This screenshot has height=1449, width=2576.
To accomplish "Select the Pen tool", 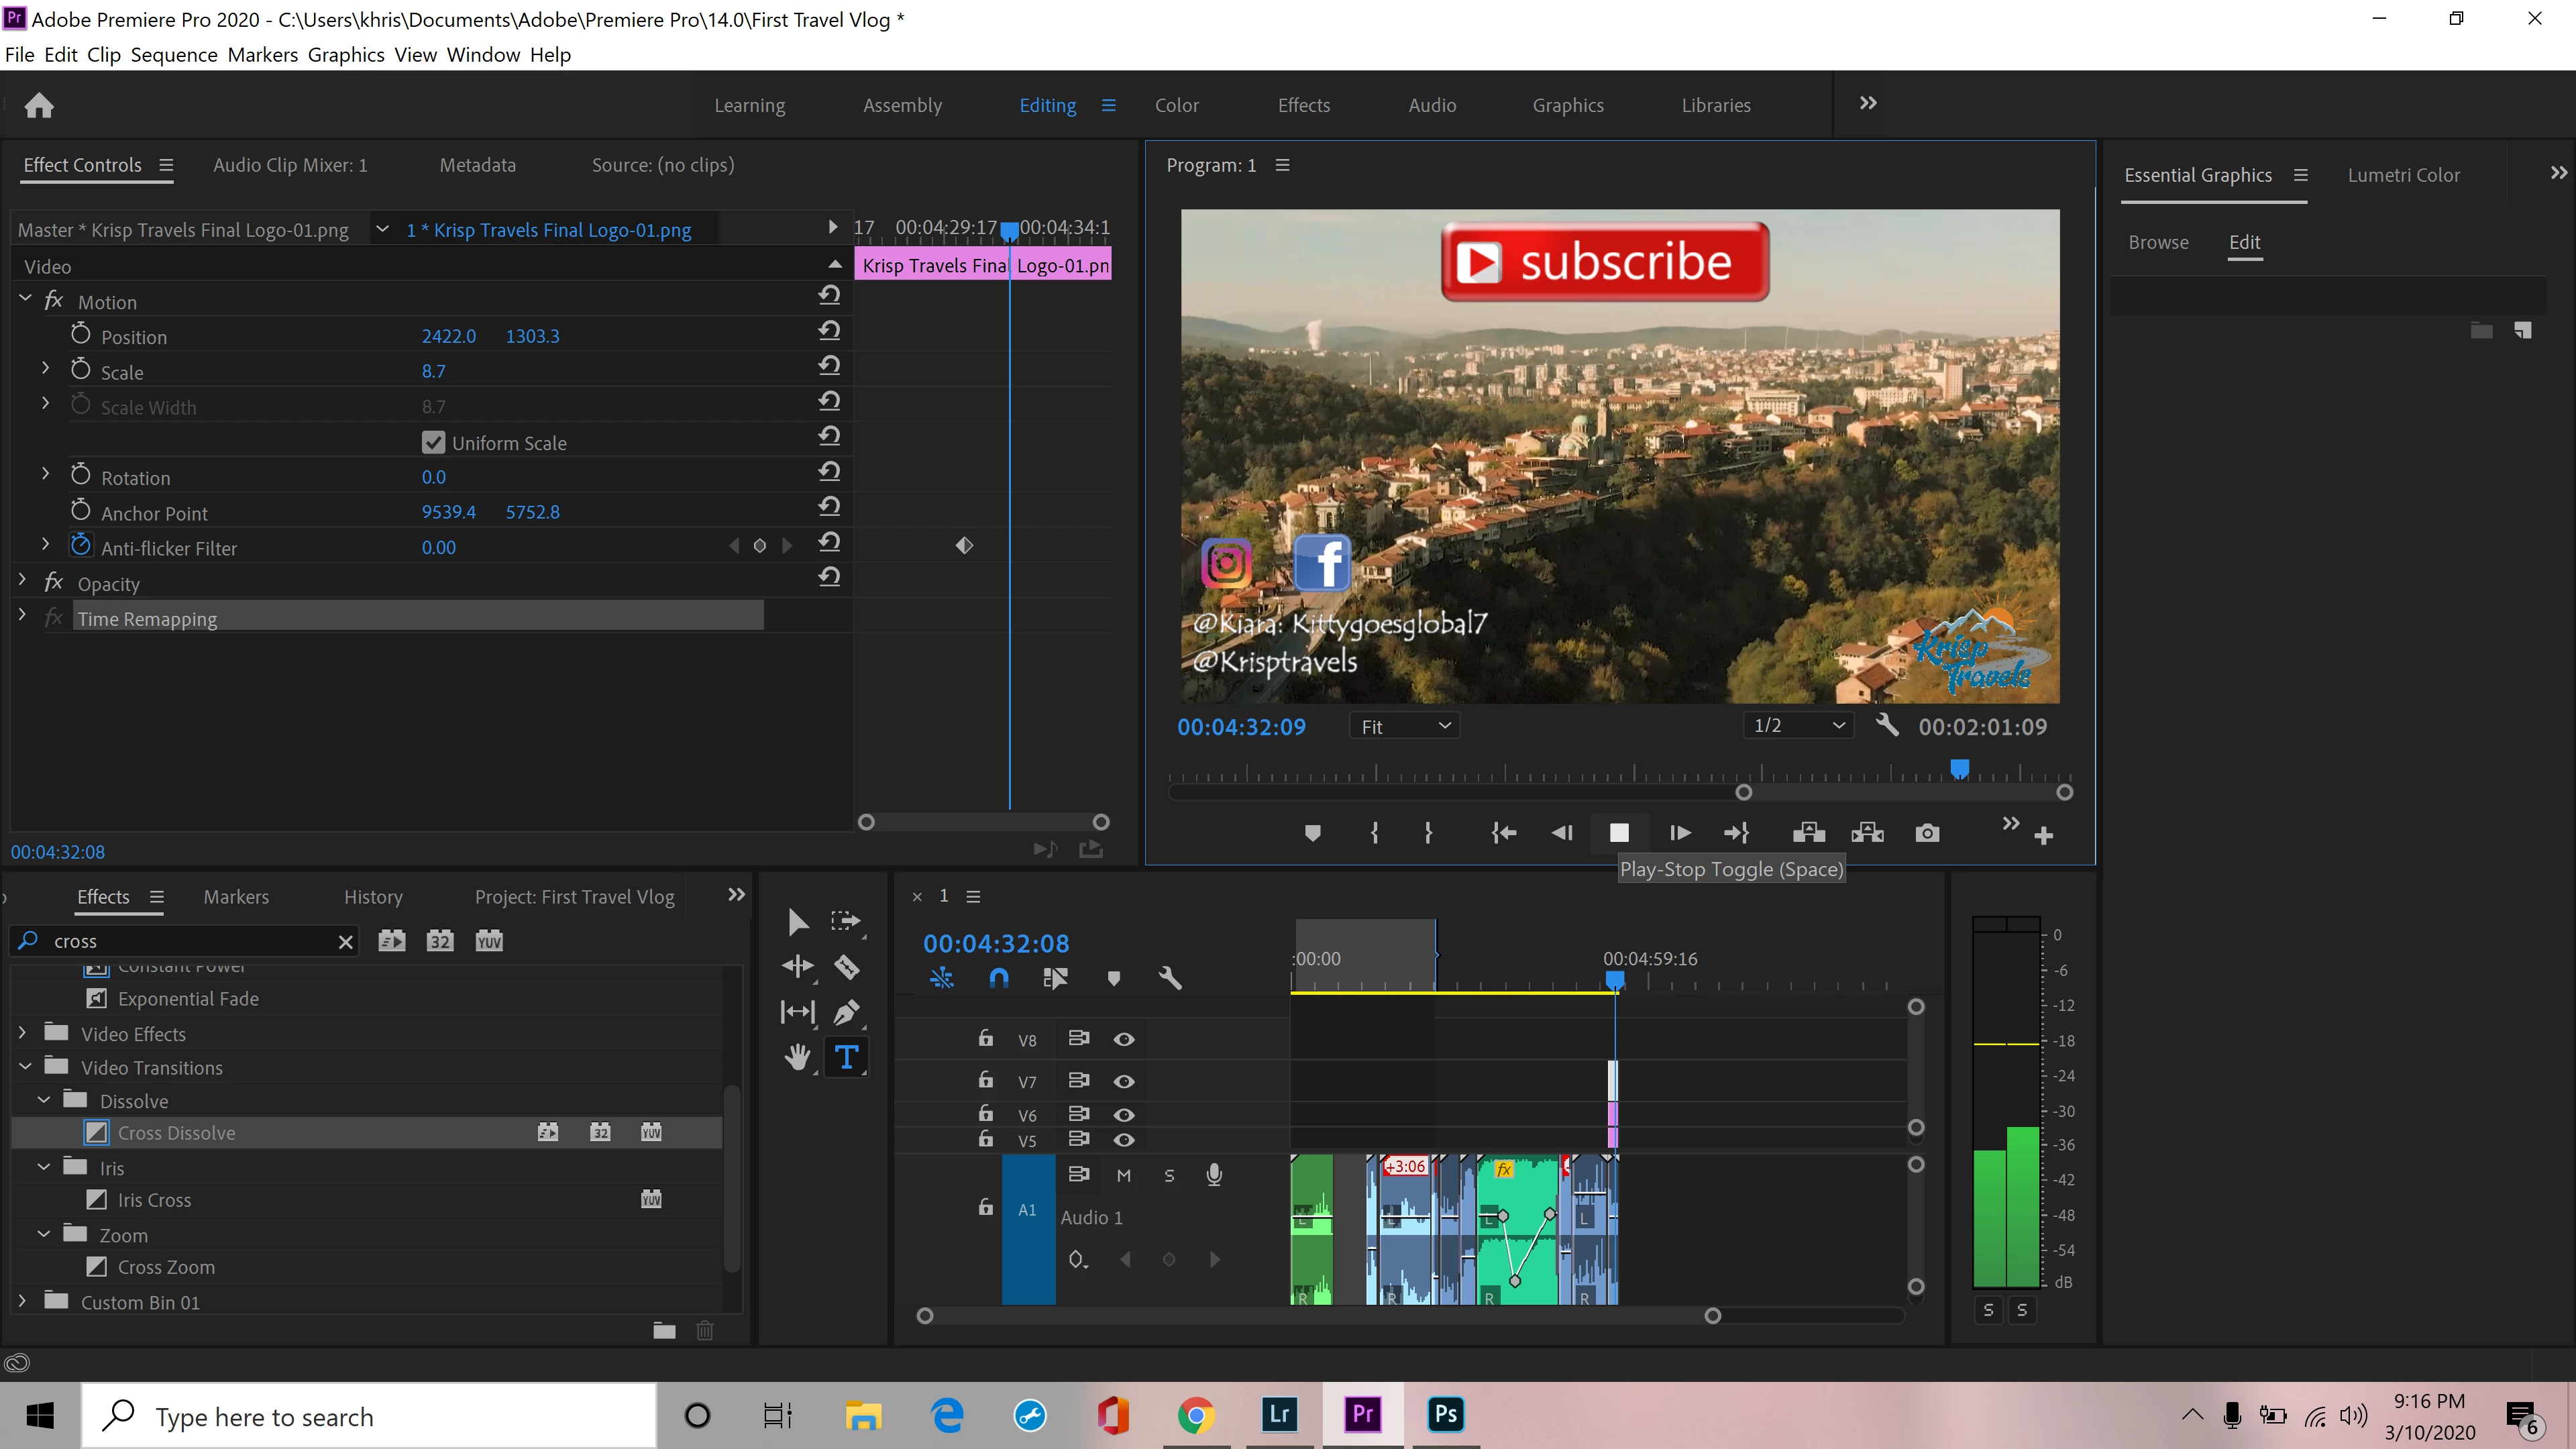I will 846,1012.
